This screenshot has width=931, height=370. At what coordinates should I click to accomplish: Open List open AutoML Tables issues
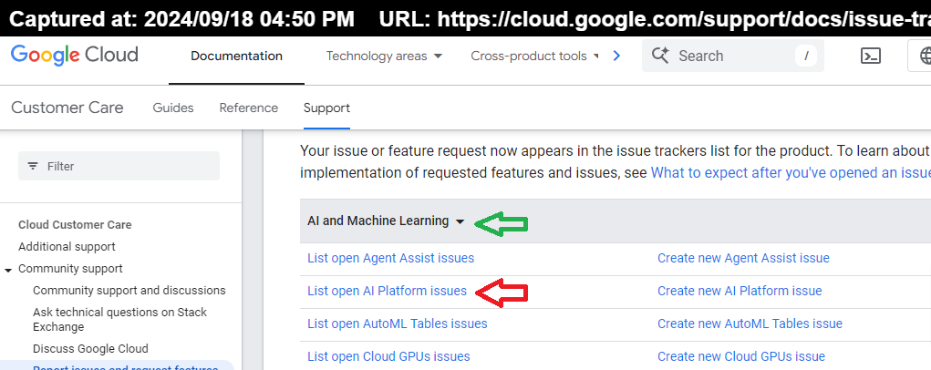397,324
